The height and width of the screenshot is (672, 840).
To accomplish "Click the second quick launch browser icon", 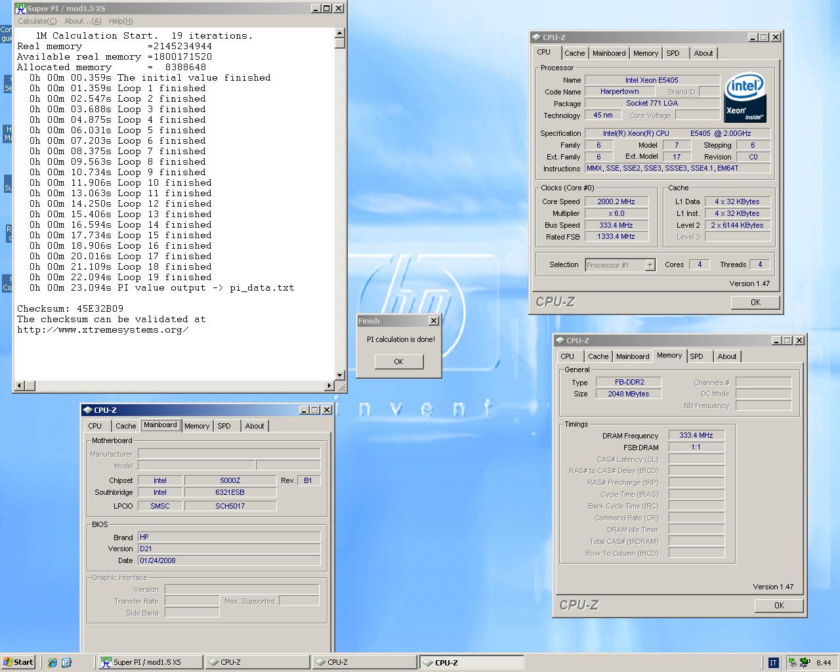I will point(66,663).
